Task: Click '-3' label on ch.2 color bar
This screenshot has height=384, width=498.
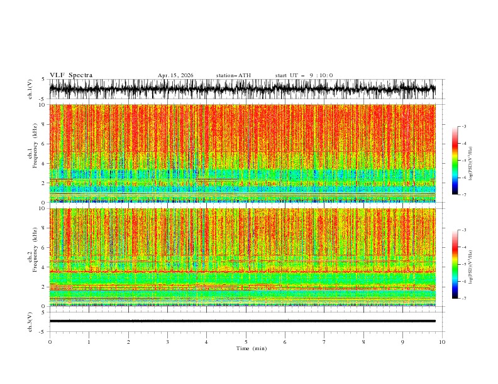Action: click(x=463, y=230)
